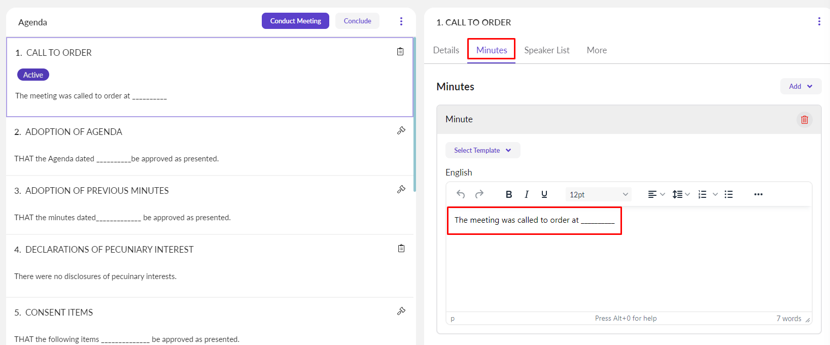Click the clipboard icon beside Call to Order

tap(400, 52)
